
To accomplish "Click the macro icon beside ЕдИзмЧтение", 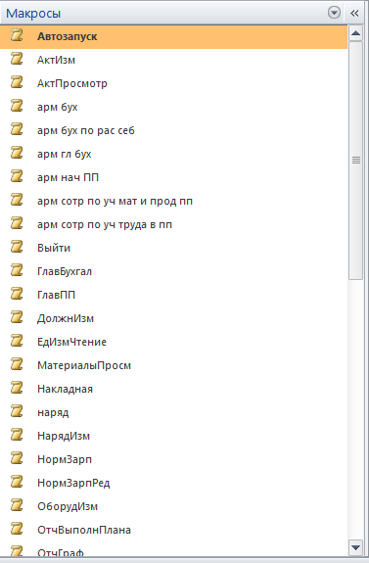I will click(17, 341).
